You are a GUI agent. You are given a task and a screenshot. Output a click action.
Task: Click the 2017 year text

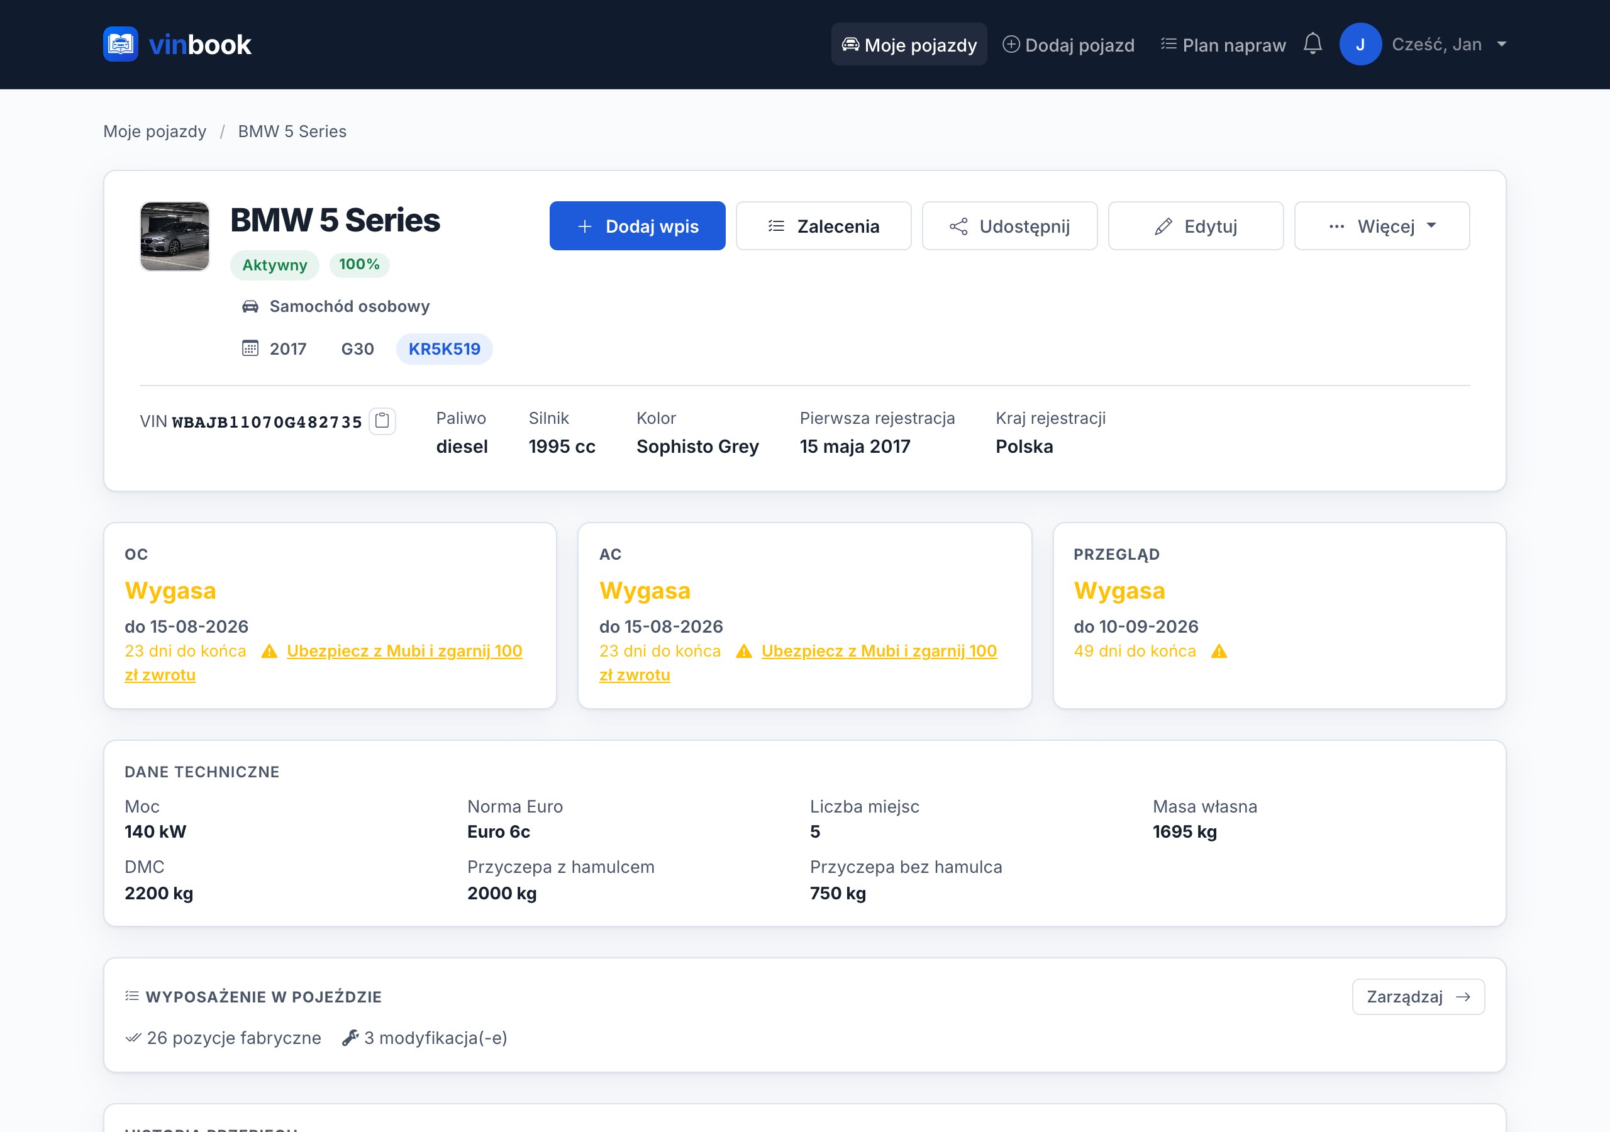click(287, 348)
